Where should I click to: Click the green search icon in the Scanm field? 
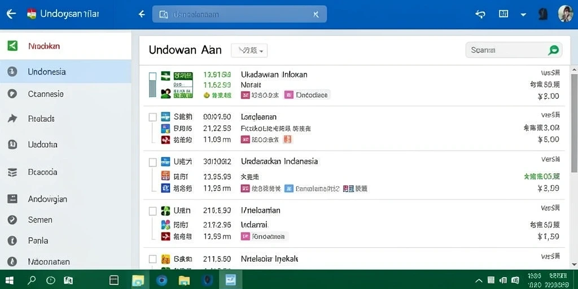click(x=553, y=50)
